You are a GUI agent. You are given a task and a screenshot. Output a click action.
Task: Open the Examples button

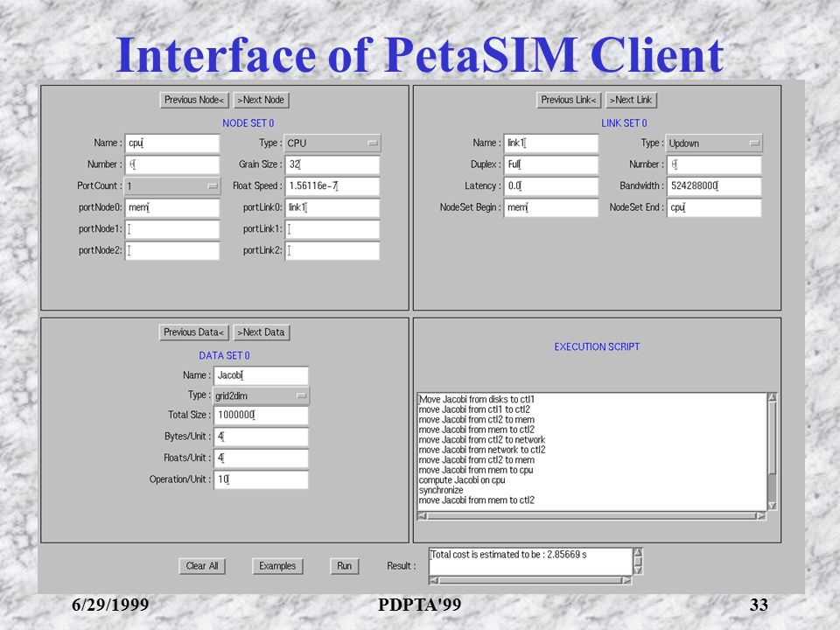277,566
